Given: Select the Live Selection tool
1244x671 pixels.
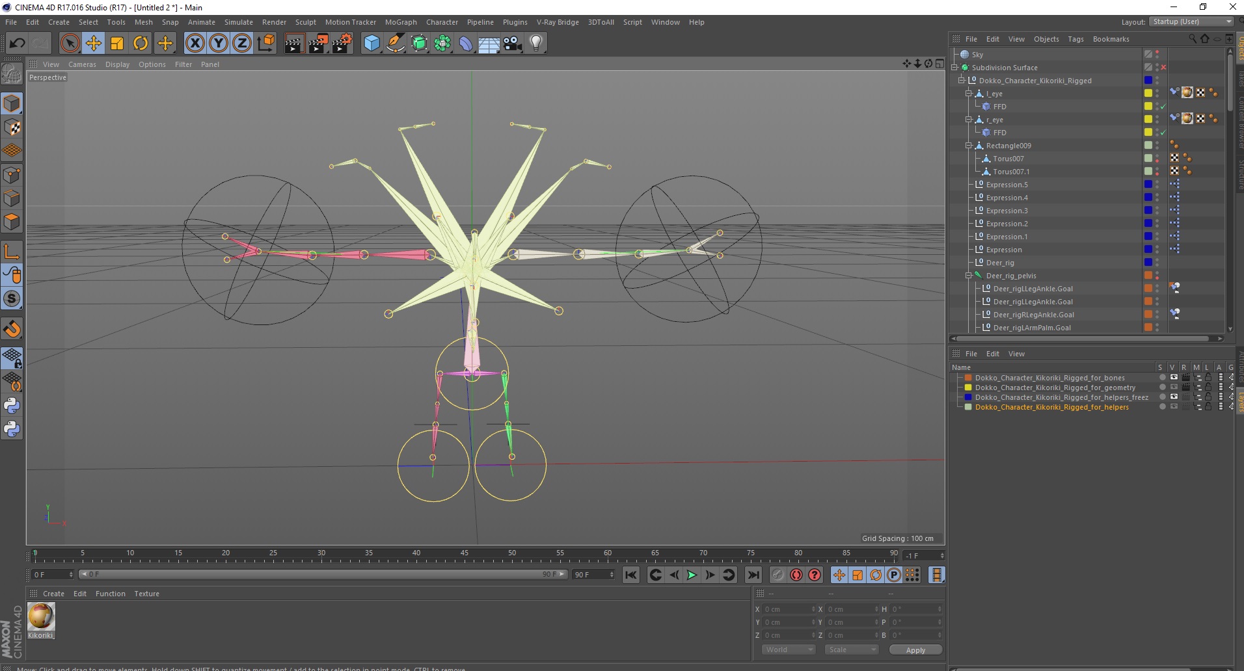Looking at the screenshot, I should pos(70,44).
